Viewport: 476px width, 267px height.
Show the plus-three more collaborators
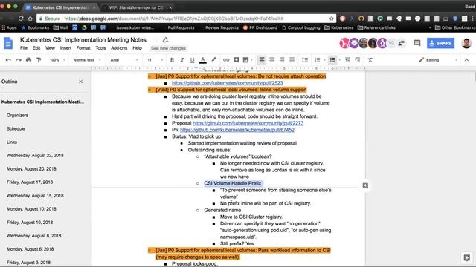pyautogui.click(x=391, y=43)
